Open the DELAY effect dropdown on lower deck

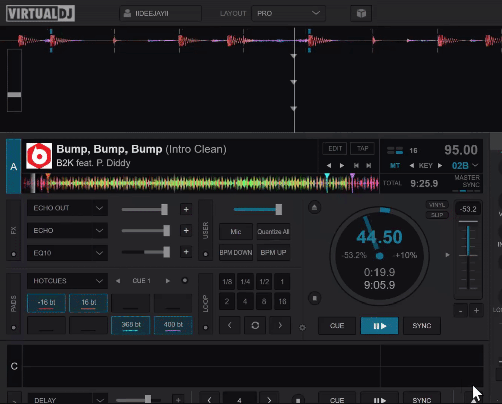(100, 400)
